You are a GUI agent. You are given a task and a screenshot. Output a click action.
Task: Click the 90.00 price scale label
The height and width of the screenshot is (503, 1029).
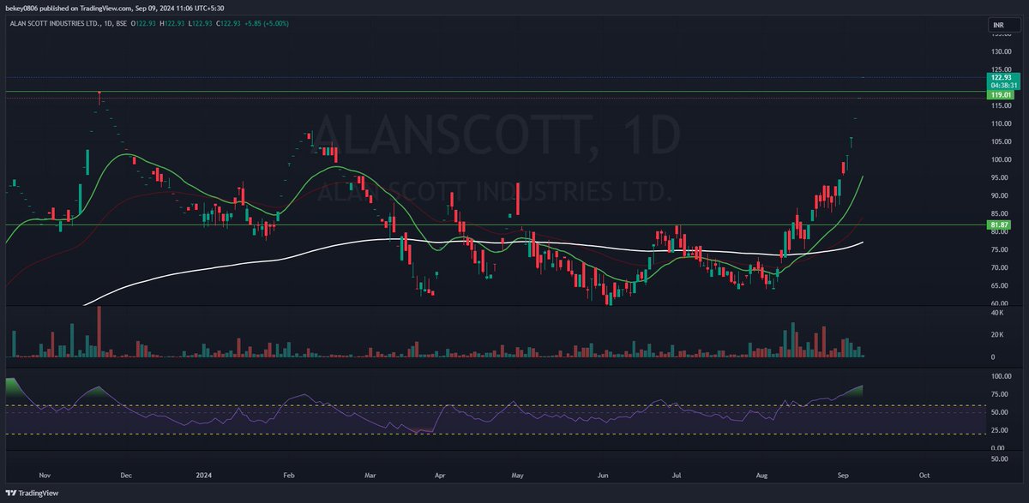pos(1000,195)
